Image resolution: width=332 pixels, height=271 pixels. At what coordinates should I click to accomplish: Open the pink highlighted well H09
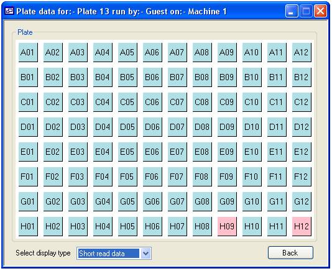coord(227,226)
